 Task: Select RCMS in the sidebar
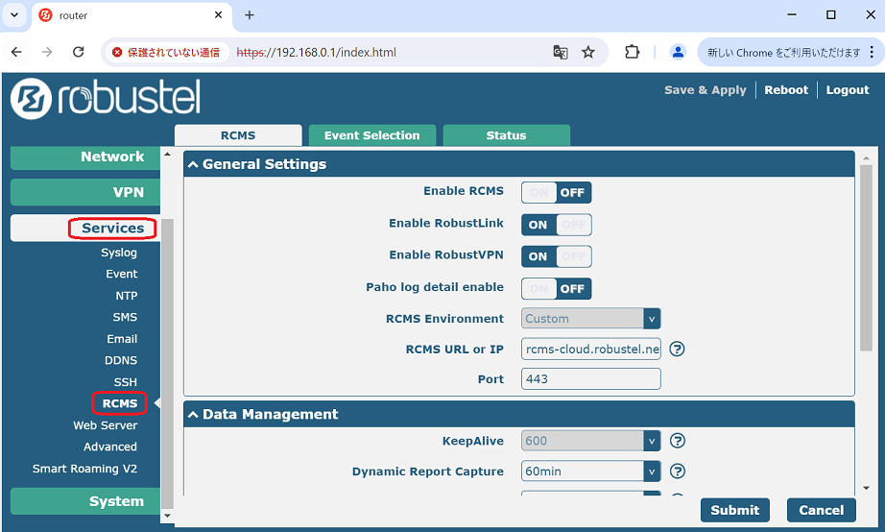(120, 403)
